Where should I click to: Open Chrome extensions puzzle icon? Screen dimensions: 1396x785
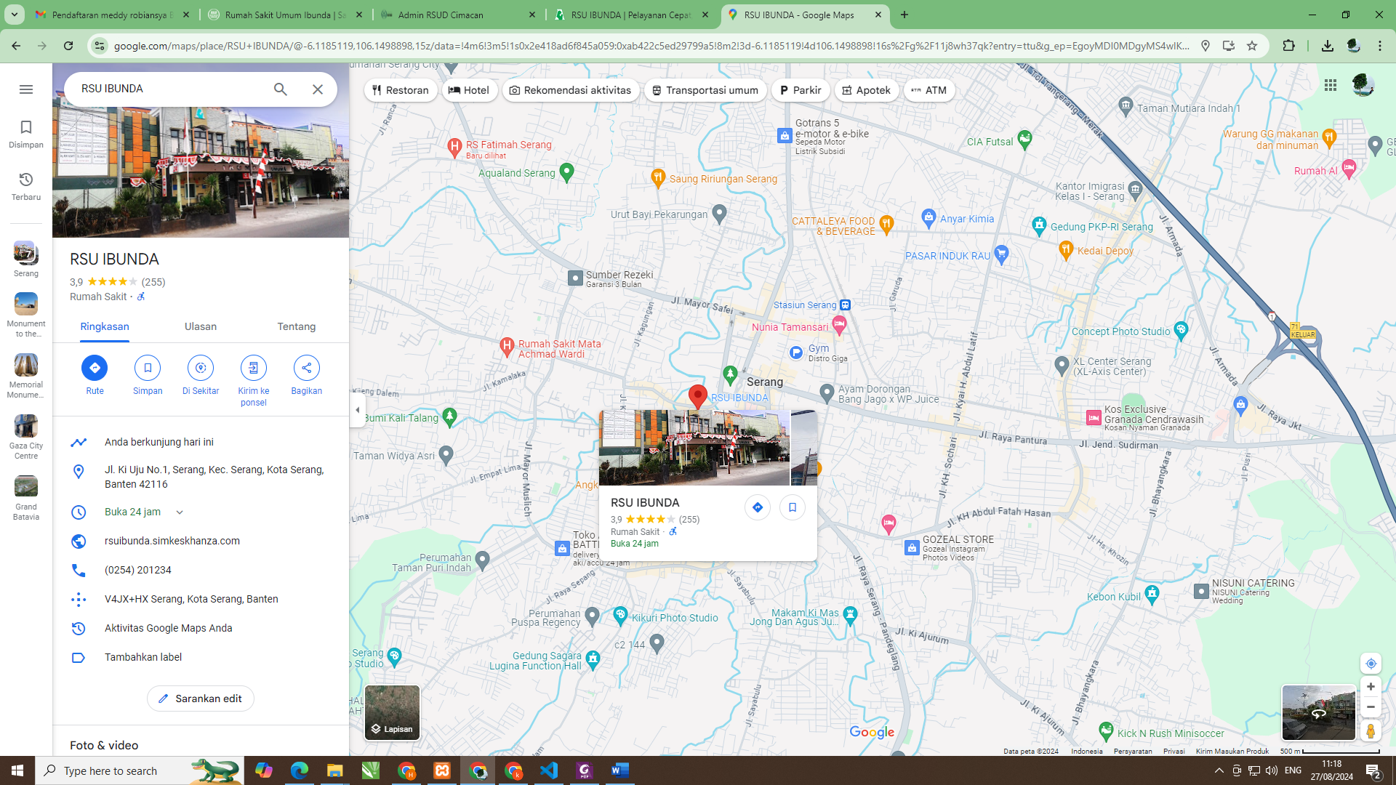(1288, 46)
